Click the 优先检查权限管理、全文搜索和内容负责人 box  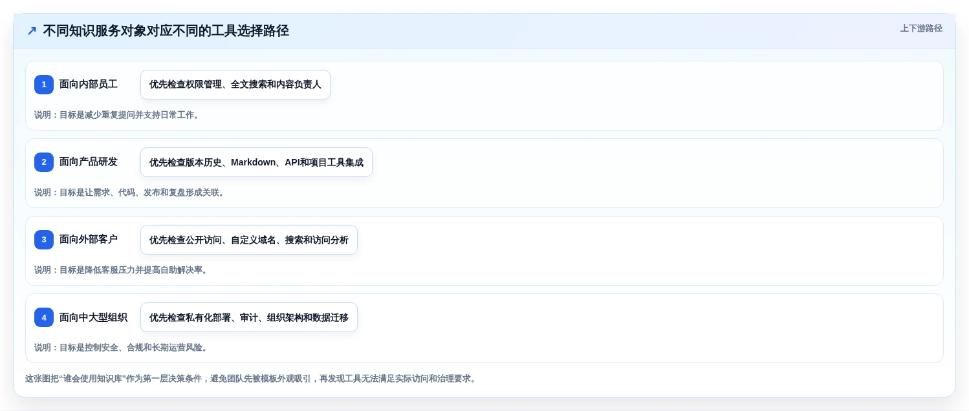235,85
